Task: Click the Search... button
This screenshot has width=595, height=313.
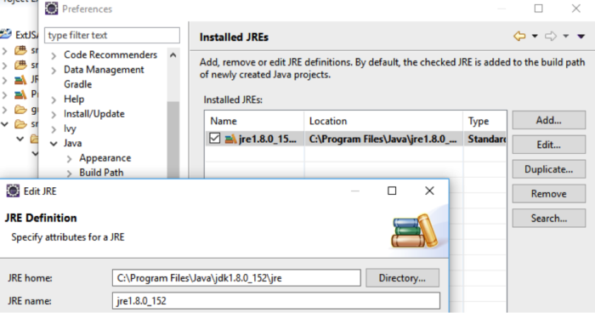Action: (549, 218)
